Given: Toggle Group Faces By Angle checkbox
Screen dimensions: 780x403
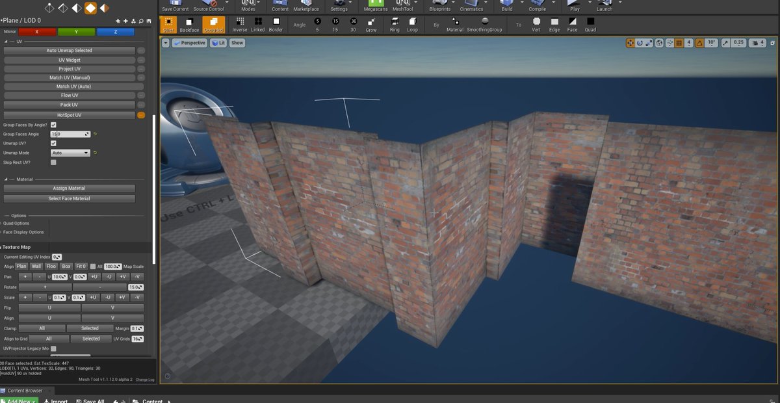Looking at the screenshot, I should (53, 125).
